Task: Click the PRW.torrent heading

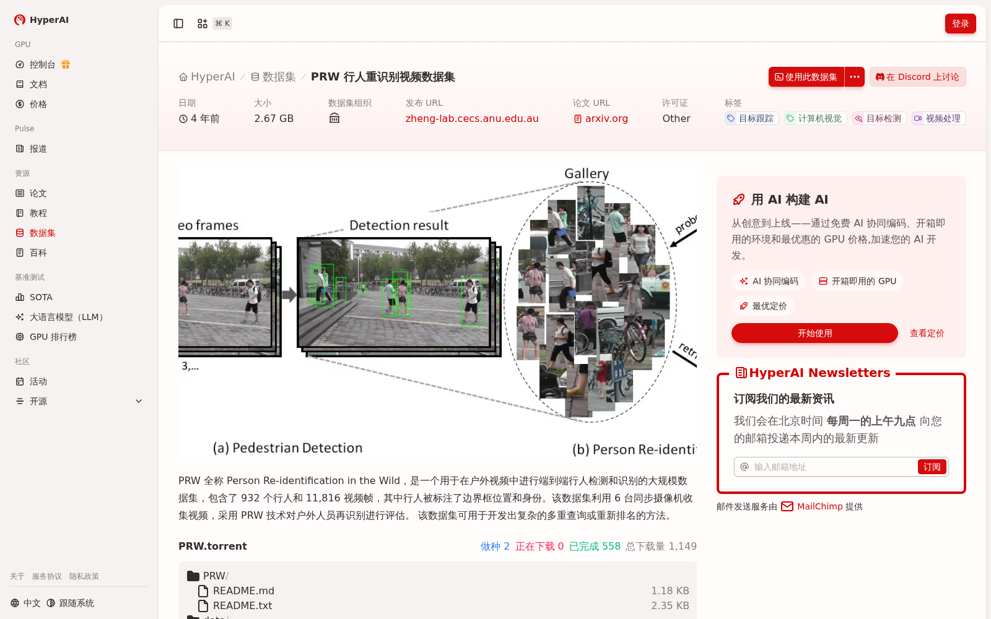Action: pos(212,546)
